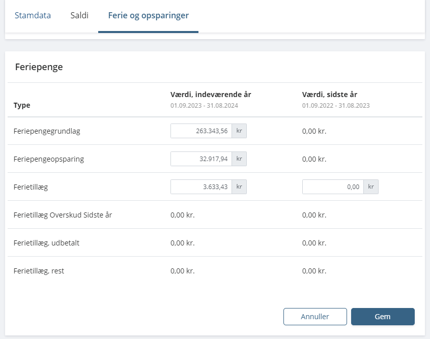Click kr suffix on current-year Ferietillæg field
430x339 pixels.
(239, 187)
